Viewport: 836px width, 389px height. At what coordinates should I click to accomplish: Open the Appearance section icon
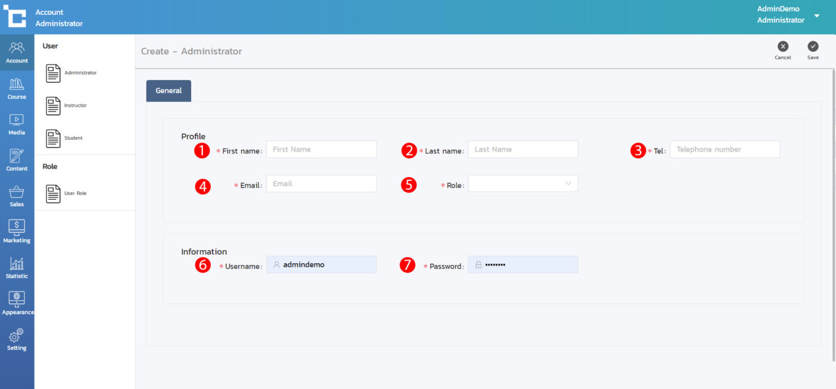tap(17, 302)
